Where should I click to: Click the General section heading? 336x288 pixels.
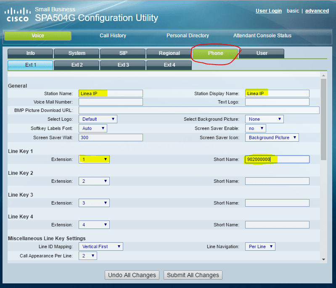tap(18, 86)
